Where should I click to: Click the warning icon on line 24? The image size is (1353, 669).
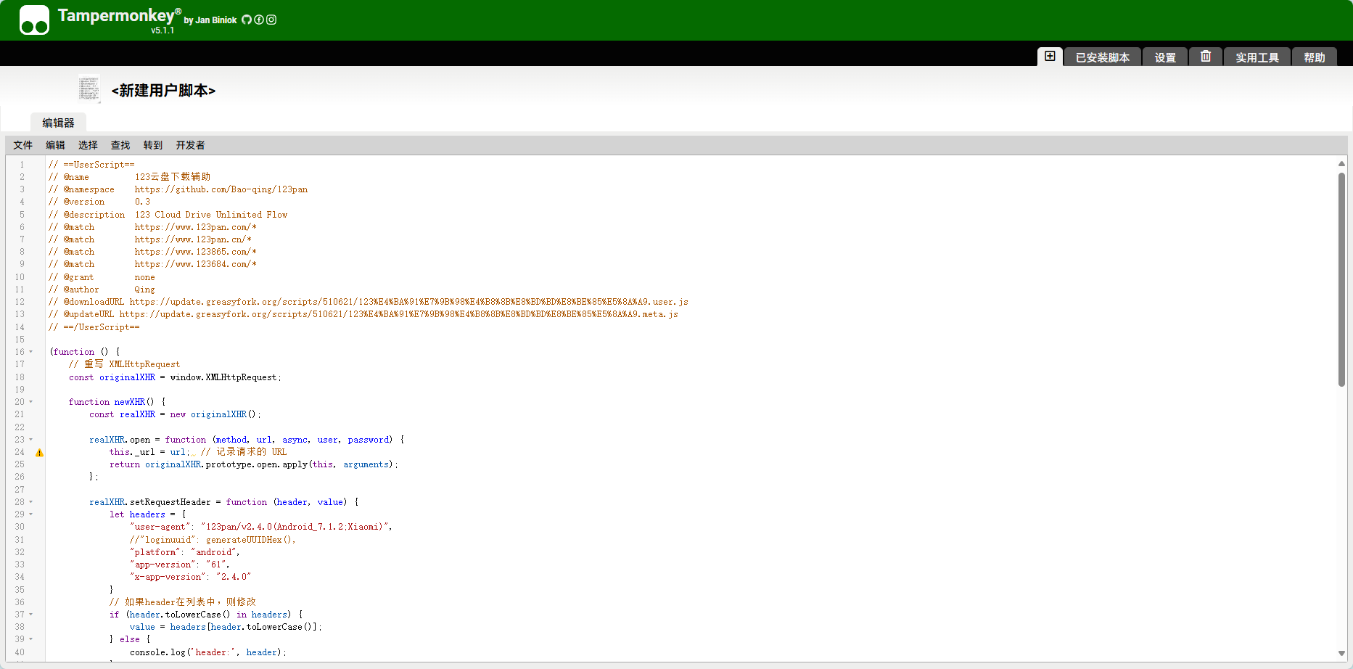pos(40,453)
